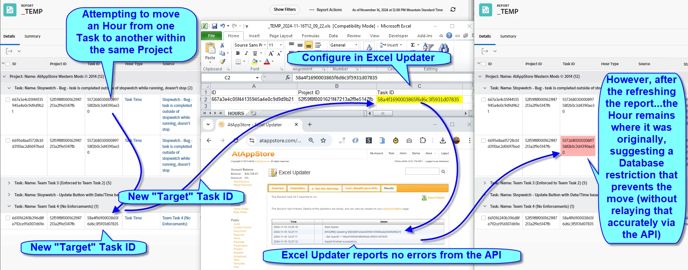This screenshot has width=688, height=270.
Task: Open Chrome downloads icon
Action: point(443,140)
